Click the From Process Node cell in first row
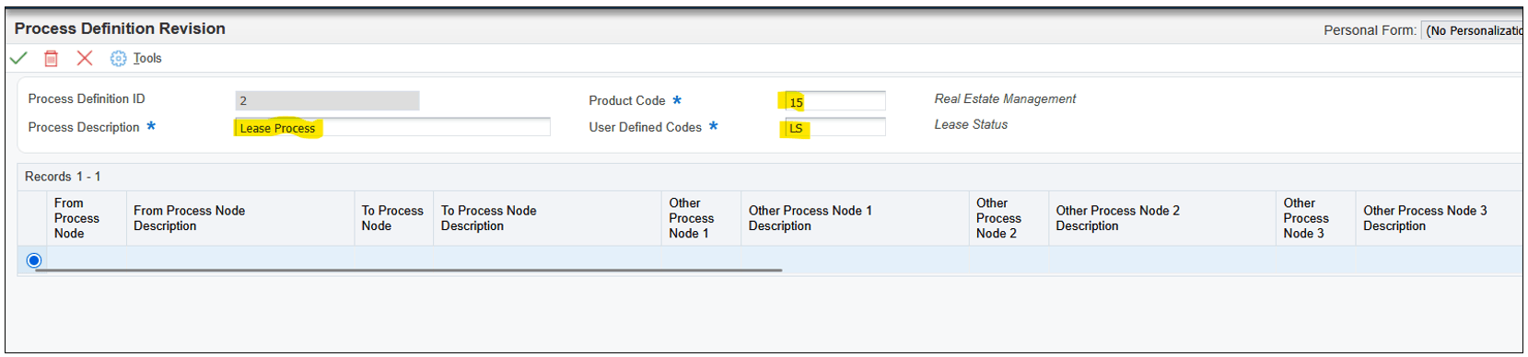 (87, 259)
